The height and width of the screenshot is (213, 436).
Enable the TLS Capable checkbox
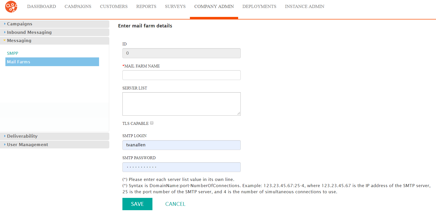152,123
